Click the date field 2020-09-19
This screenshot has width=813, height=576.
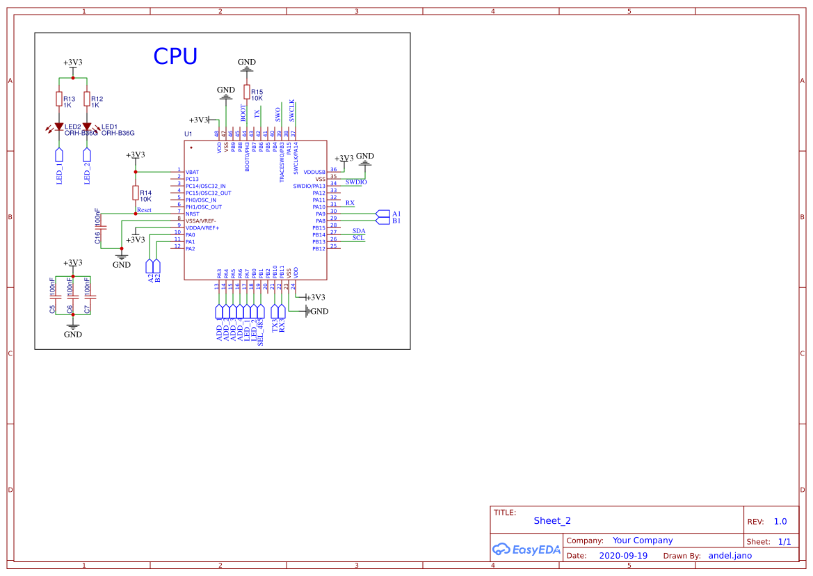625,555
